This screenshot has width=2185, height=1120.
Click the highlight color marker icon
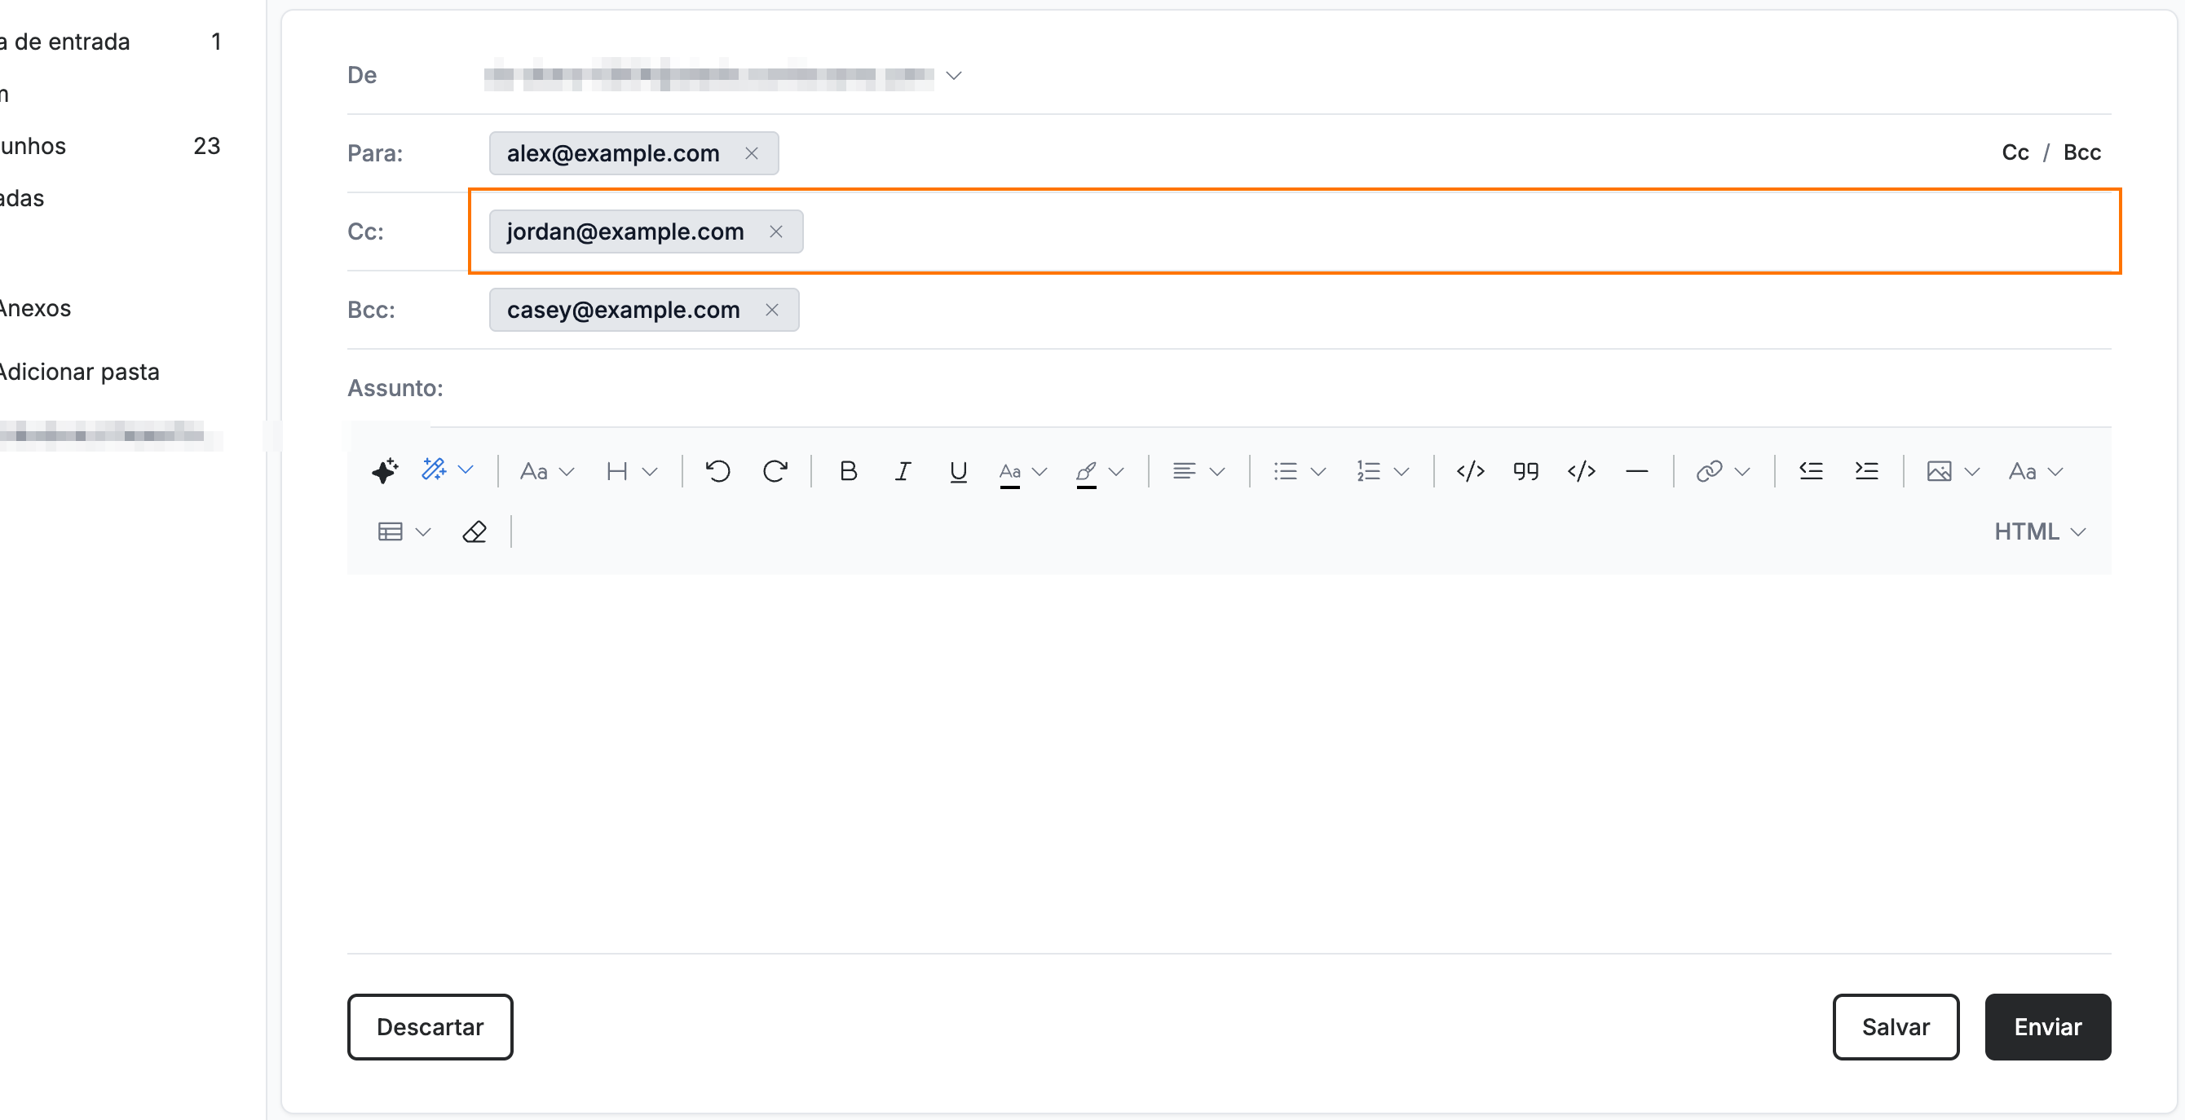pos(1087,473)
